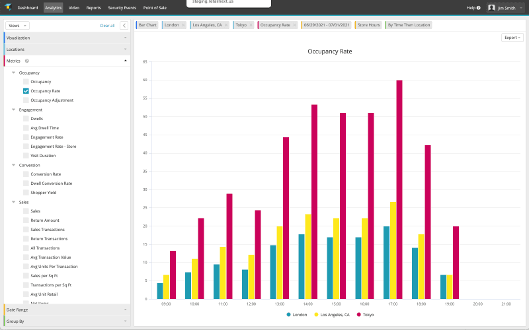Open the Views dropdown

tap(17, 25)
